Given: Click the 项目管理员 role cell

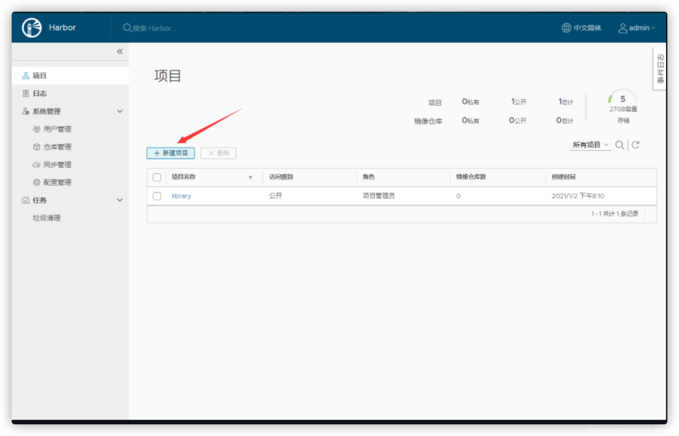Looking at the screenshot, I should [x=379, y=196].
